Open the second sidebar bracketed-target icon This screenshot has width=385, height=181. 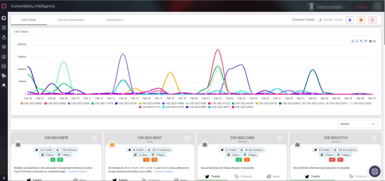click(4, 28)
